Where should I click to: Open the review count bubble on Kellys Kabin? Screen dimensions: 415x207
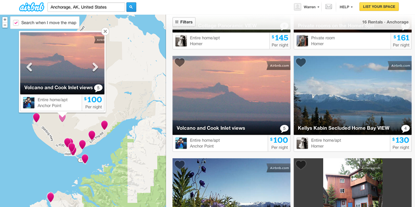(405, 129)
